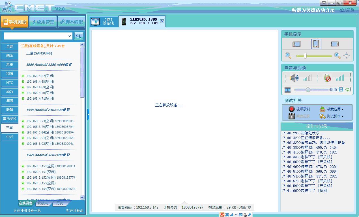Select device 192.168.4.70(空闲)
The image size is (359, 217).
point(40,93)
